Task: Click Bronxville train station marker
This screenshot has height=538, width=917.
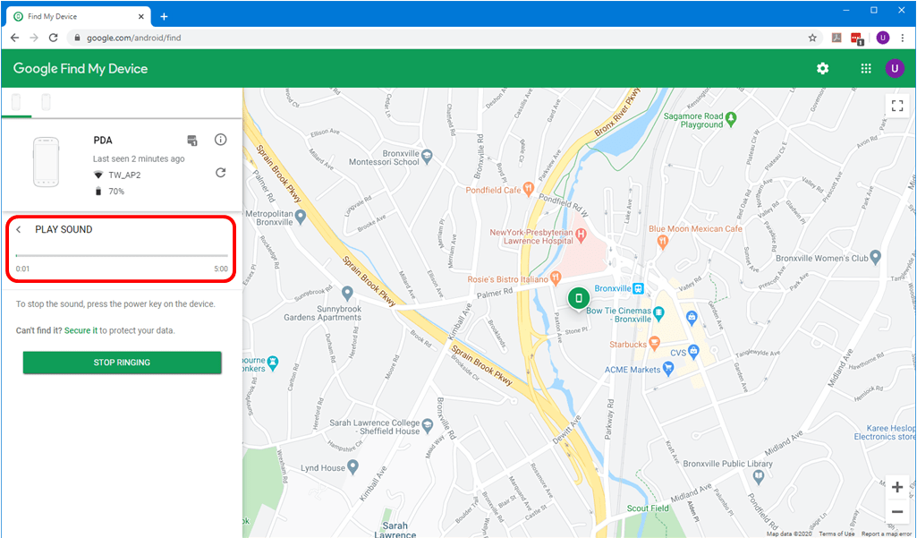Action: click(x=638, y=288)
